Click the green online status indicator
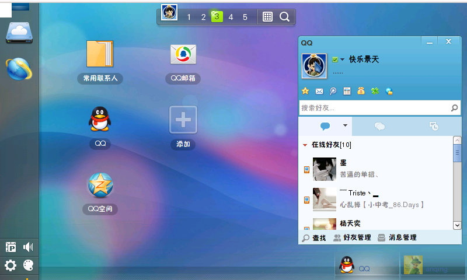Viewport: 467px width, 280px height. [335, 60]
